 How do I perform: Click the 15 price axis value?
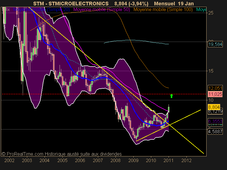click(x=211, y=71)
